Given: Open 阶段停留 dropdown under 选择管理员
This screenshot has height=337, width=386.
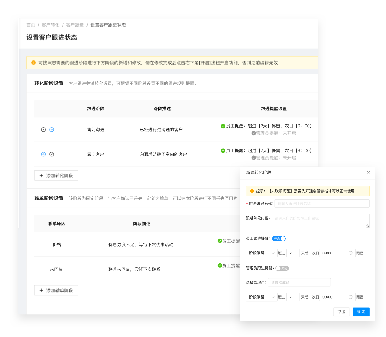Looking at the screenshot, I should tap(262, 297).
